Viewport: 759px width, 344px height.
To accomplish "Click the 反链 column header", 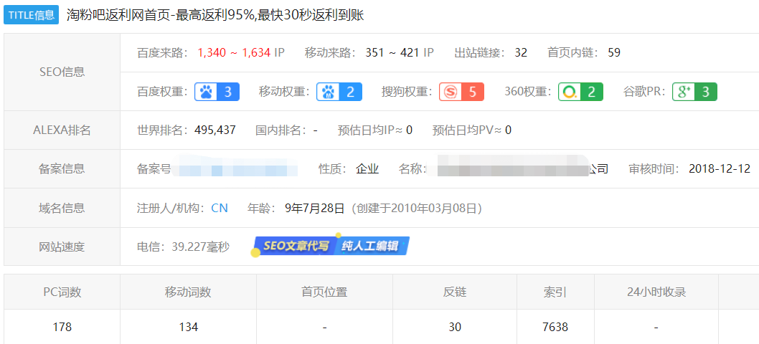I will [455, 292].
